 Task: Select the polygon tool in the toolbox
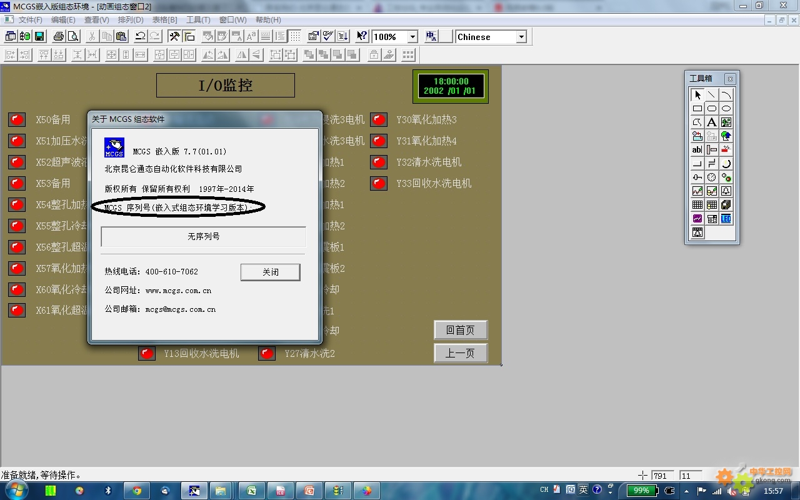coord(697,122)
